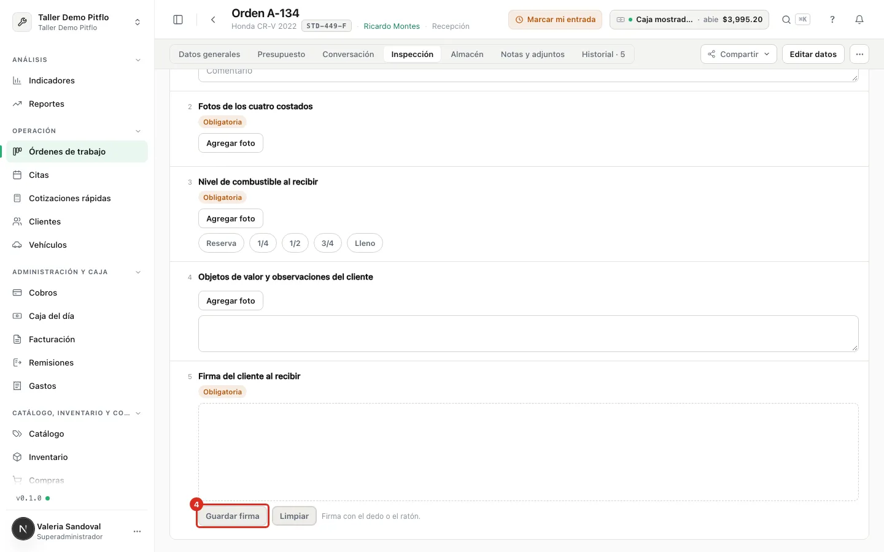884x552 pixels.
Task: Open Cotizaciones rápidas in the sidebar
Action: [x=77, y=198]
